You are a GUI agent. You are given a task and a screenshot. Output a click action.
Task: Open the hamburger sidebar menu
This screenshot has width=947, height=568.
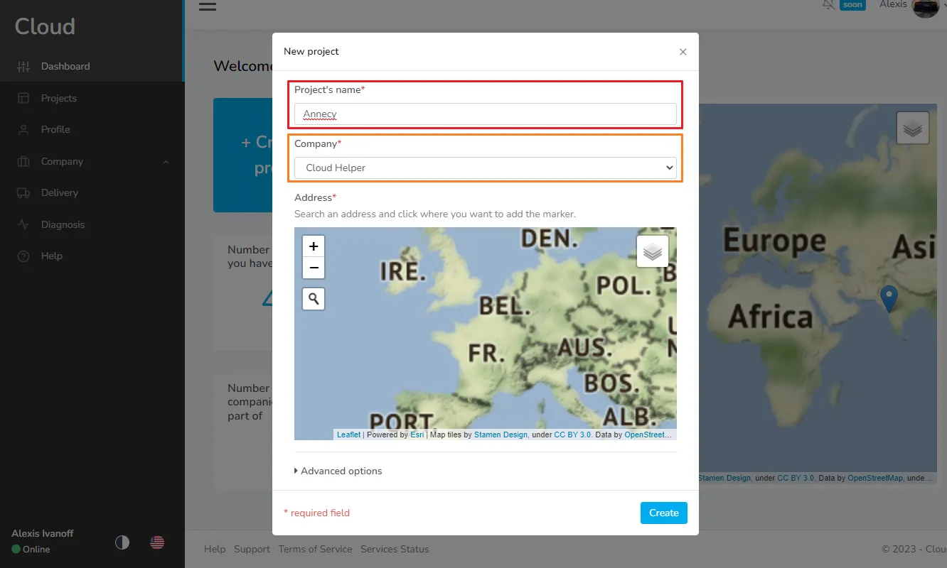pos(208,6)
